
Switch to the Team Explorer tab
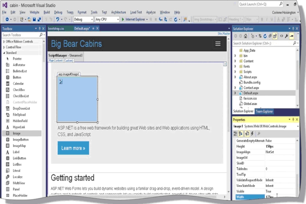click(264, 111)
